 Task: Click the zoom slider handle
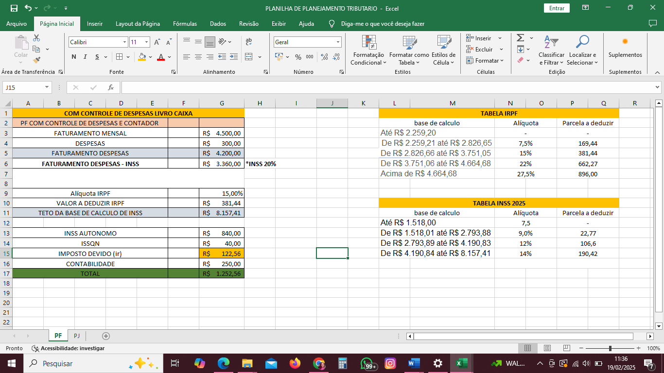coord(610,348)
